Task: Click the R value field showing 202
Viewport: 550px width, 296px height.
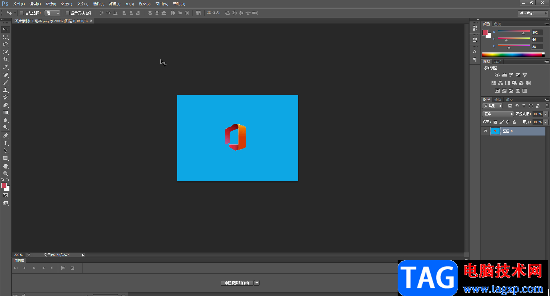Action: click(x=537, y=32)
